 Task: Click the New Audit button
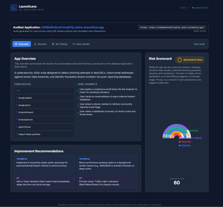199,44
